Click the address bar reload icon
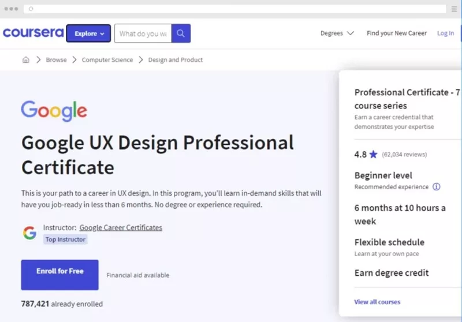462x322 pixels. (31, 9)
